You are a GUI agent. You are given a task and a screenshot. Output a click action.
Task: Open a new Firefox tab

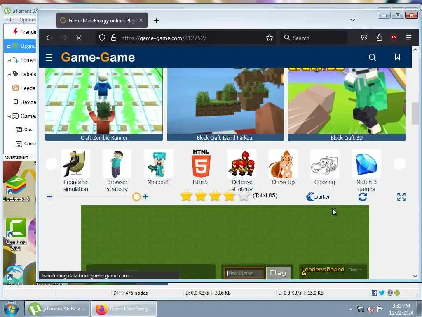[156, 21]
